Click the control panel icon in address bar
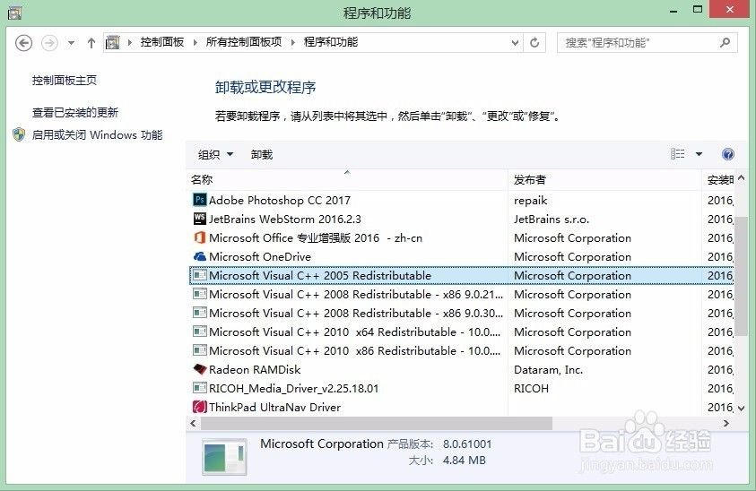The height and width of the screenshot is (491, 756). pos(112,42)
